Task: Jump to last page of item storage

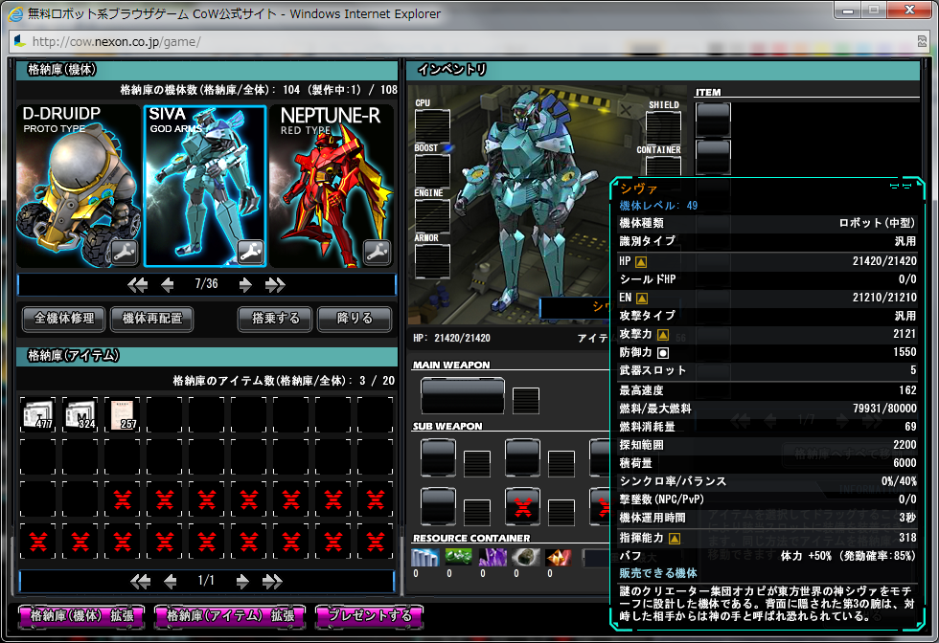Action: (x=272, y=582)
